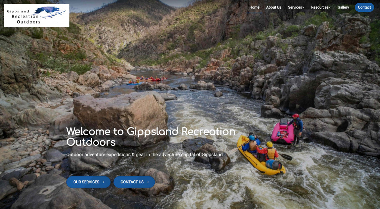380x209 pixels.
Task: Click the blue wave graphic in logo
Action: coord(51,12)
